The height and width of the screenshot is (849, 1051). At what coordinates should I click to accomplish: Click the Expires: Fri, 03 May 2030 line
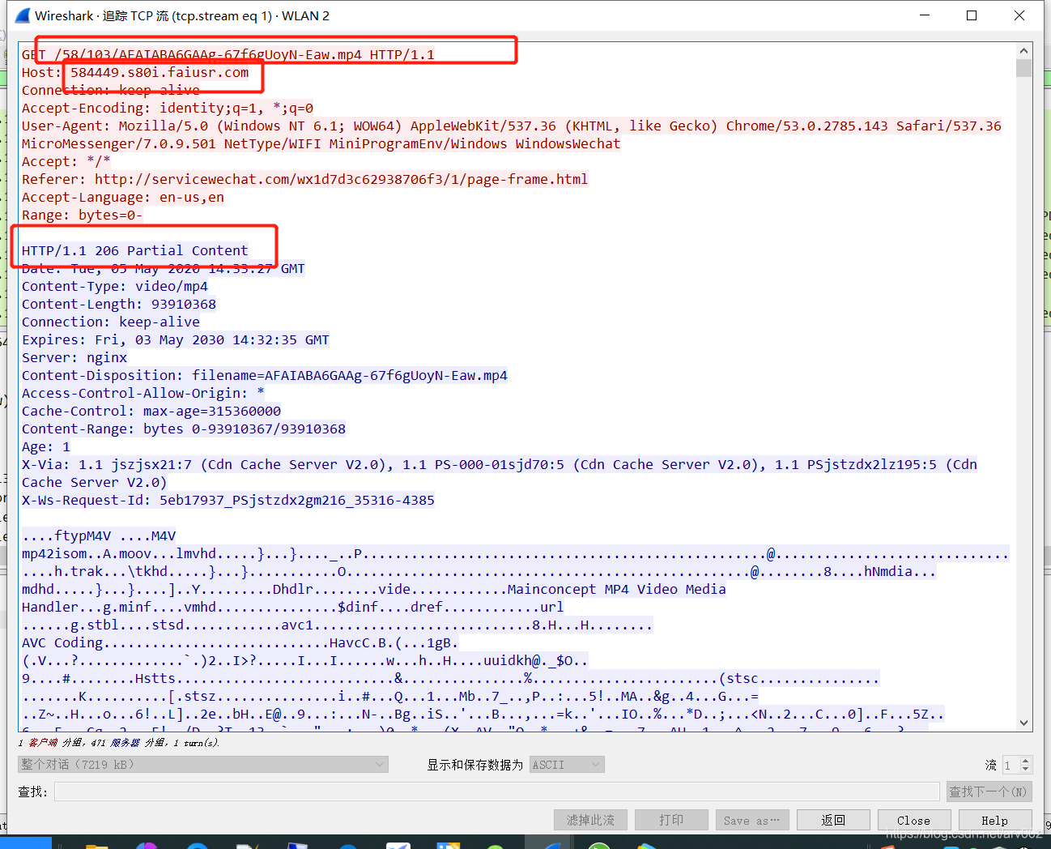[x=176, y=339]
